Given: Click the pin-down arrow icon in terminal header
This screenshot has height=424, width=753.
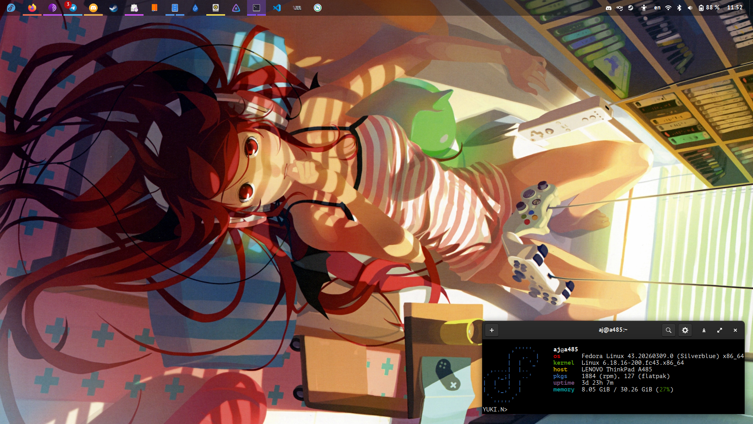Looking at the screenshot, I should coord(704,330).
